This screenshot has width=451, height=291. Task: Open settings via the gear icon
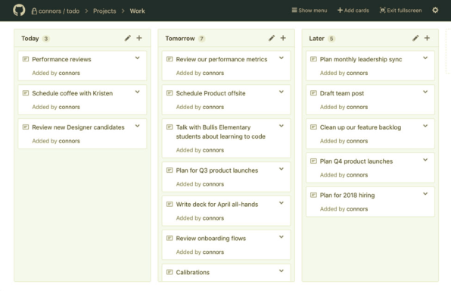point(435,11)
